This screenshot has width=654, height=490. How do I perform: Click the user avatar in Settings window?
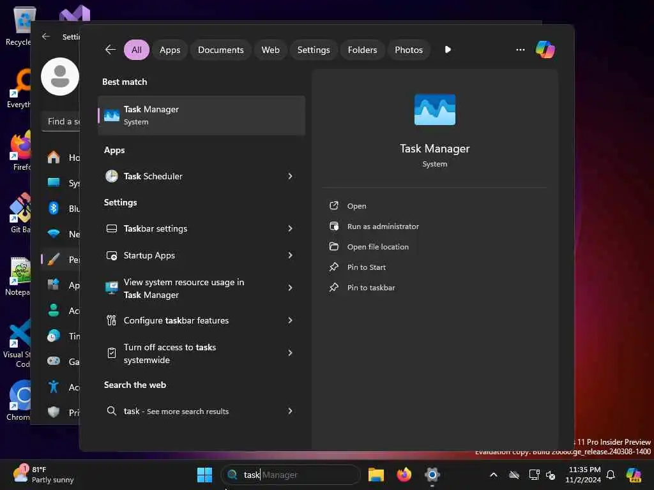pyautogui.click(x=60, y=77)
